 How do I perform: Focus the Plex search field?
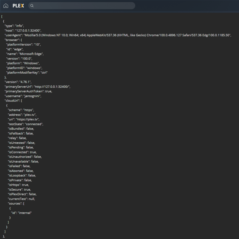(82, 6)
